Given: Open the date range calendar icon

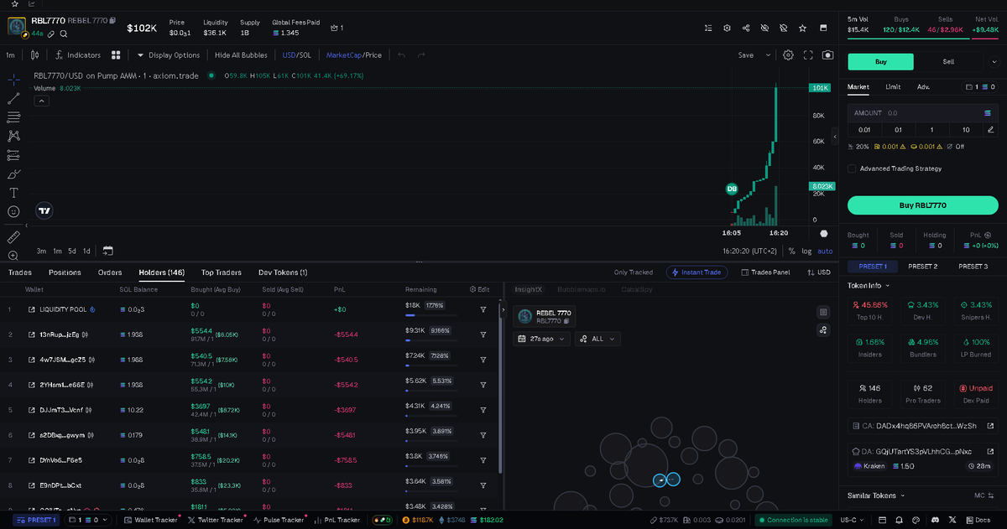Looking at the screenshot, I should 107,251.
